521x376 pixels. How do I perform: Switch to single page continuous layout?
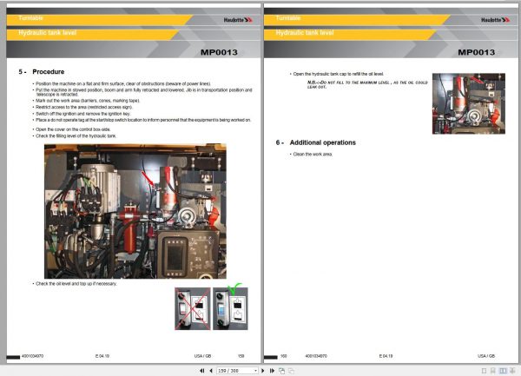493,371
